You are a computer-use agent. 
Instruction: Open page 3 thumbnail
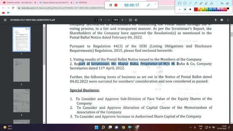[x=21, y=100]
